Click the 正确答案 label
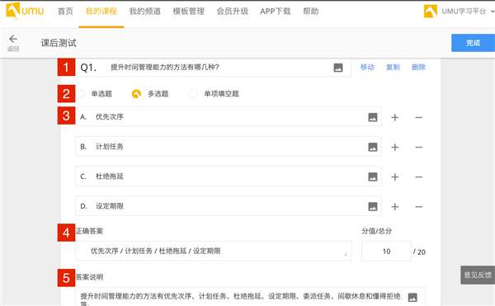 point(89,231)
